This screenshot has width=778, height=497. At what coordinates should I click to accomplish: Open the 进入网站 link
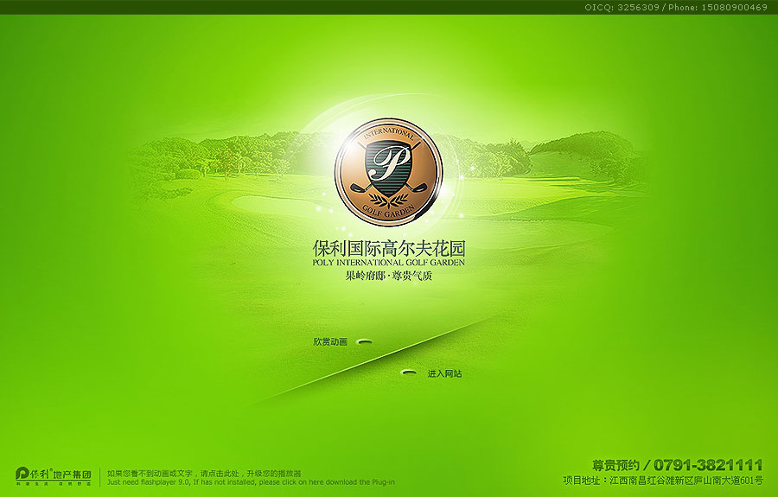[x=444, y=373]
